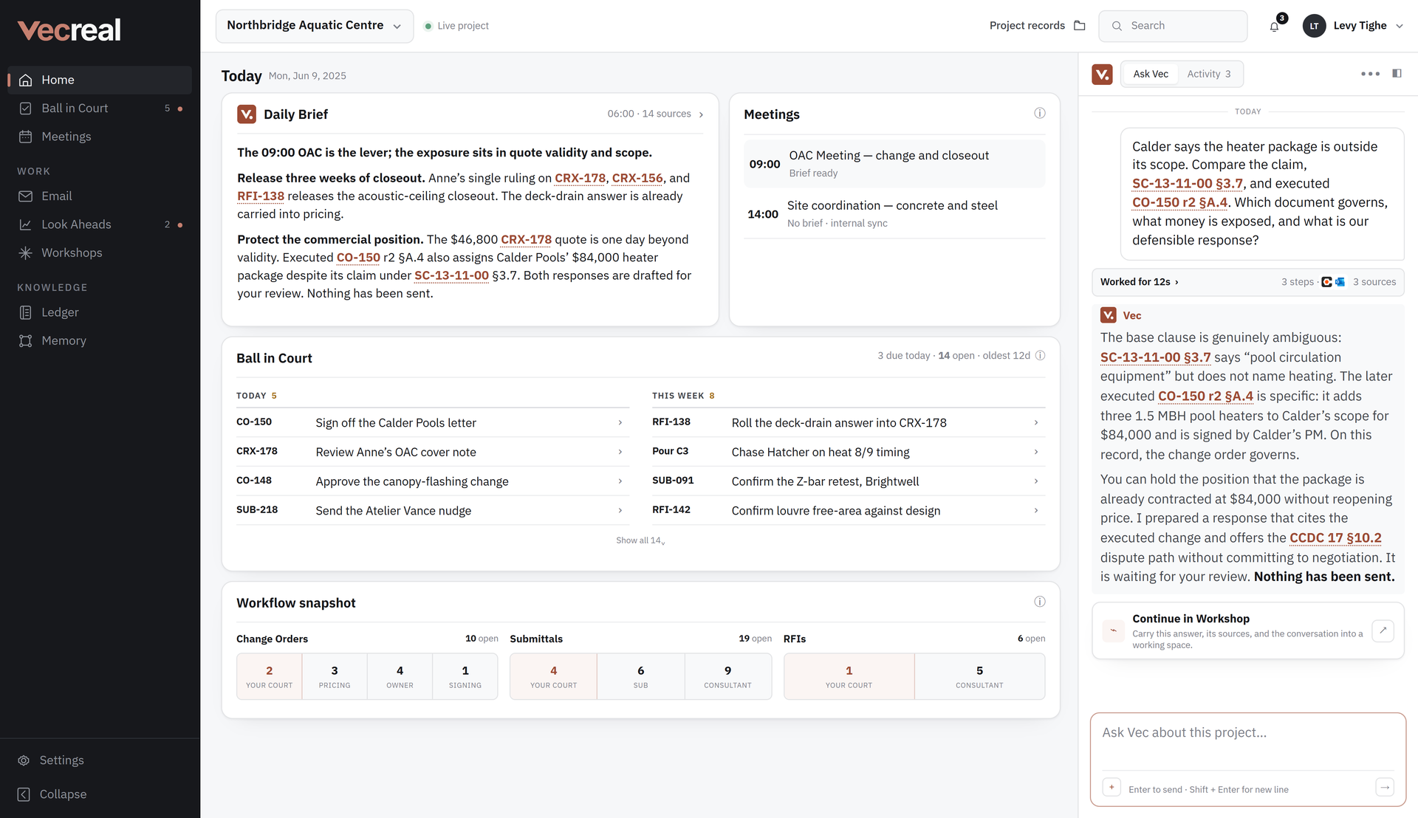Open CRX-156 link in Daily Brief

(x=637, y=178)
